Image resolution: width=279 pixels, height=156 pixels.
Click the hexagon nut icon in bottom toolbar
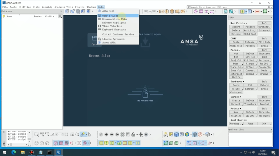click(x=85, y=143)
